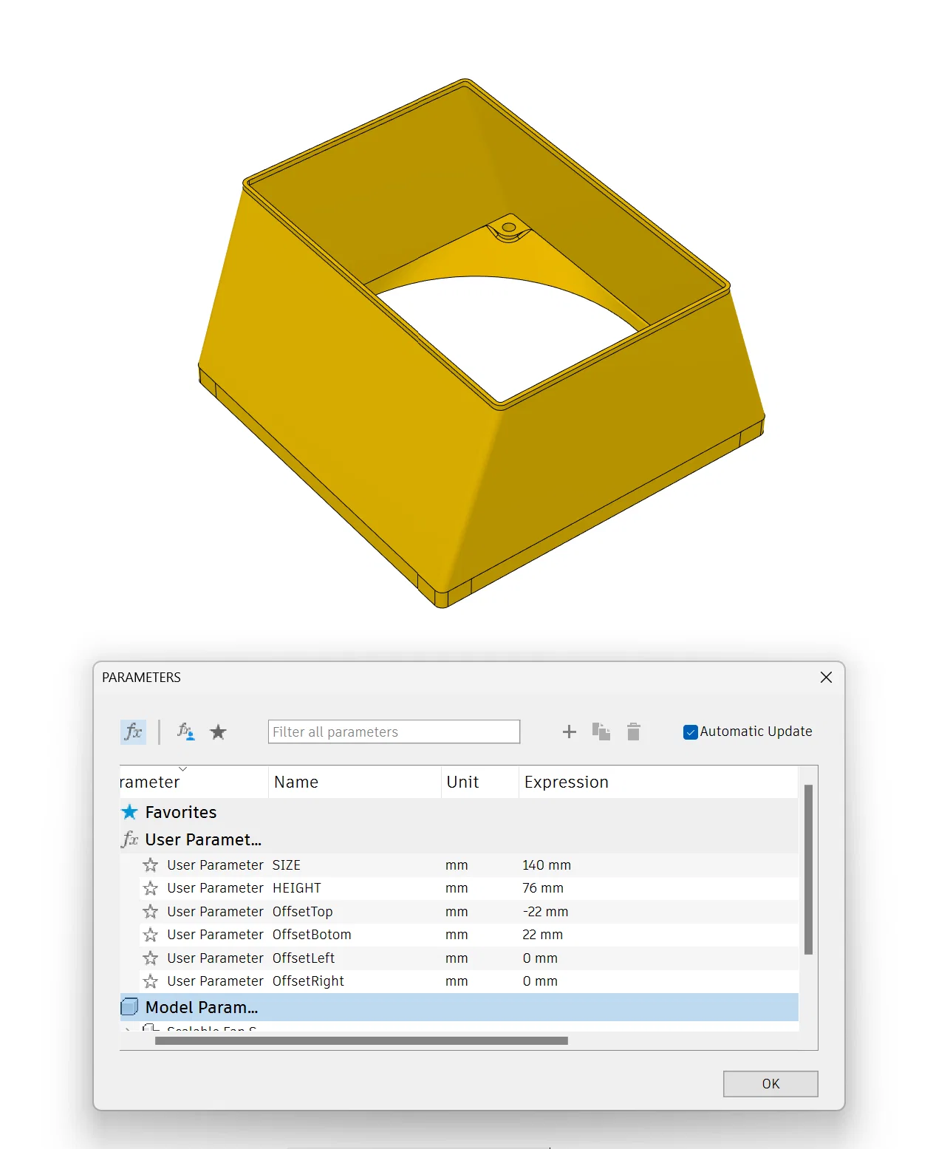
Task: Click the mm unit cell for HEIGHT
Action: 457,889
